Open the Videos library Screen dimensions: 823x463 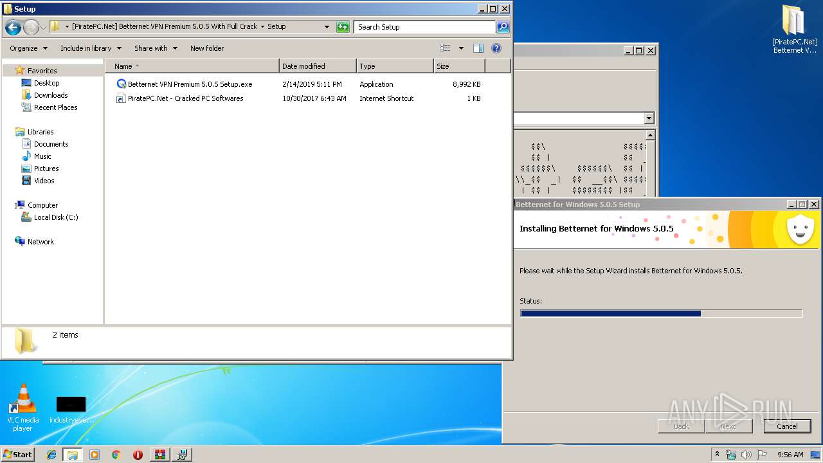tap(44, 181)
